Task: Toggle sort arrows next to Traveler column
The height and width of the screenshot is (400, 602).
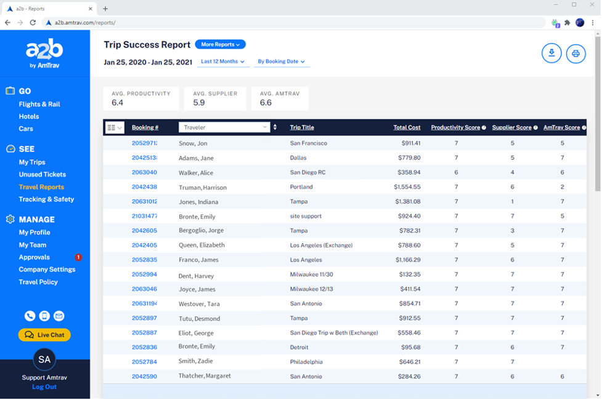Action: [275, 127]
